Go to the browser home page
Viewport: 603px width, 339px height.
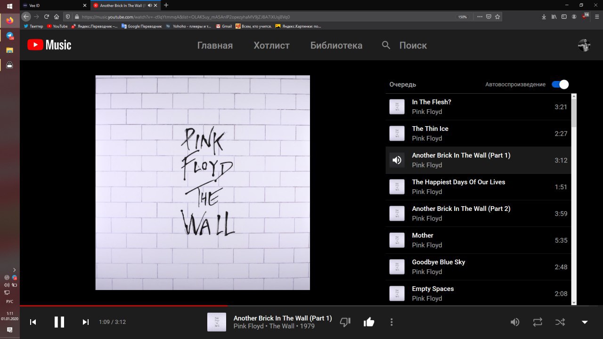(x=57, y=16)
